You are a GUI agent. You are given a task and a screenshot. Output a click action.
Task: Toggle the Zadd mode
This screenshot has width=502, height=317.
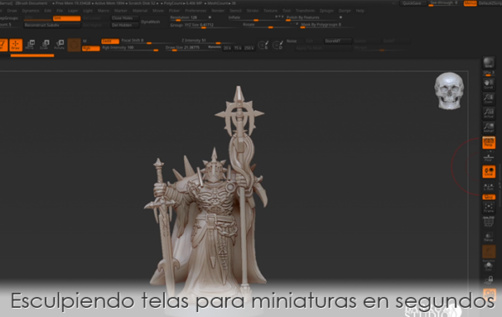click(x=110, y=41)
